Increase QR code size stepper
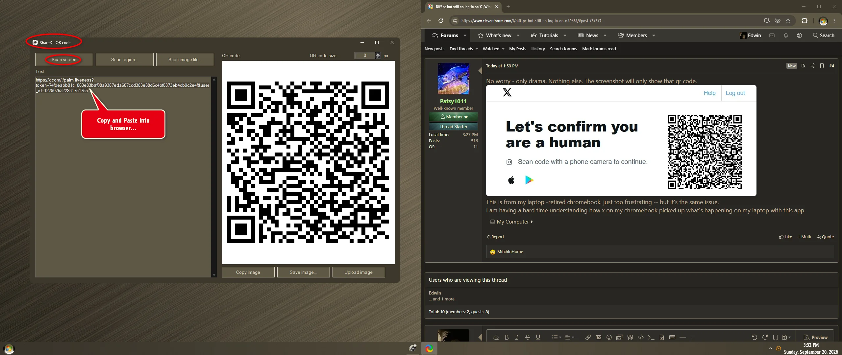842x355 pixels. (378, 54)
